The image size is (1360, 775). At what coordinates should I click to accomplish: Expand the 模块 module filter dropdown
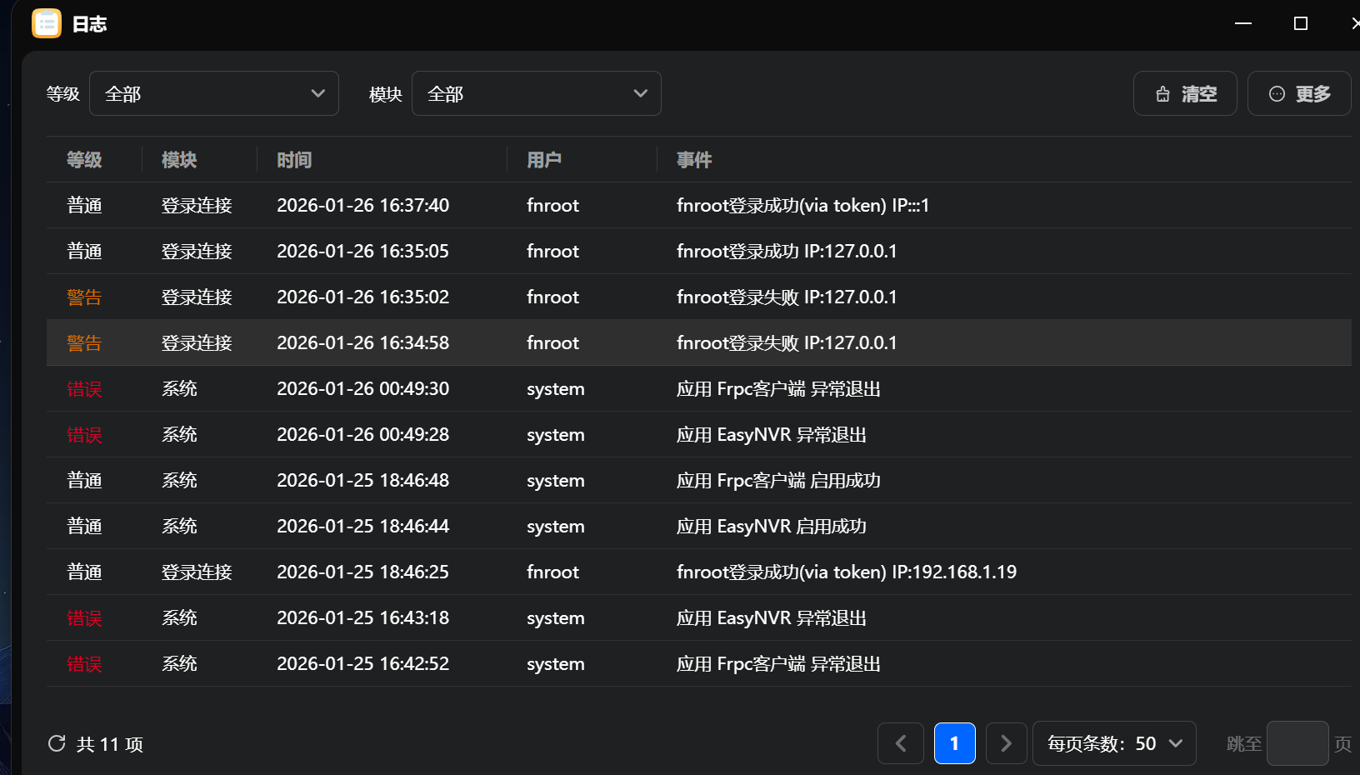click(536, 94)
